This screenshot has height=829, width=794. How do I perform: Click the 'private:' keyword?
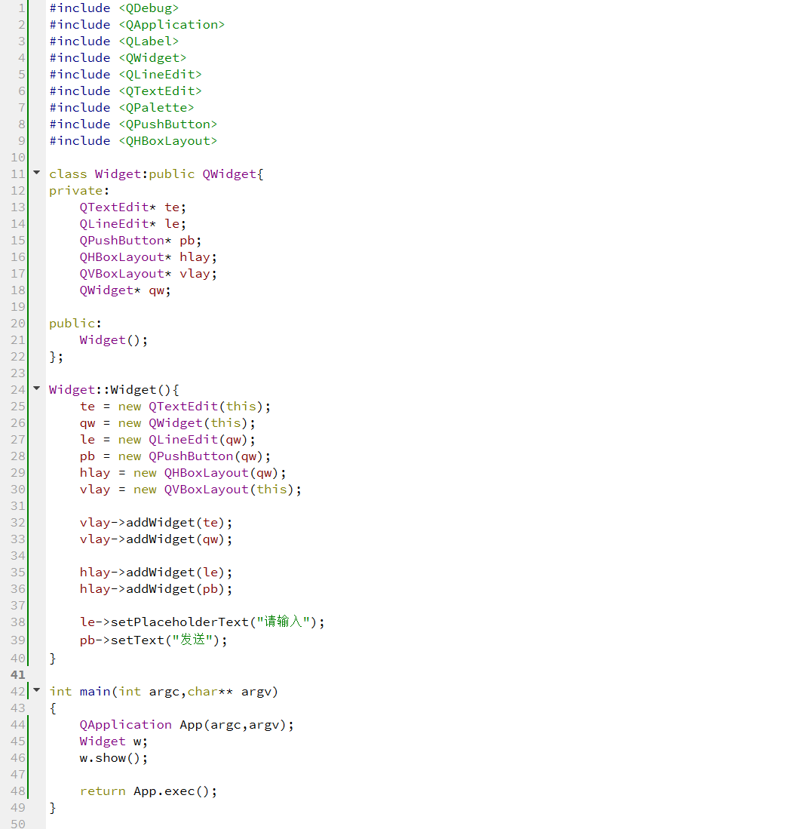coord(79,191)
